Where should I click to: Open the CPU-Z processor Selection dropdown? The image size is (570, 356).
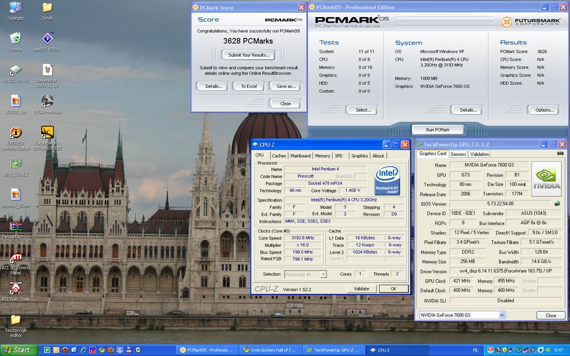point(323,274)
